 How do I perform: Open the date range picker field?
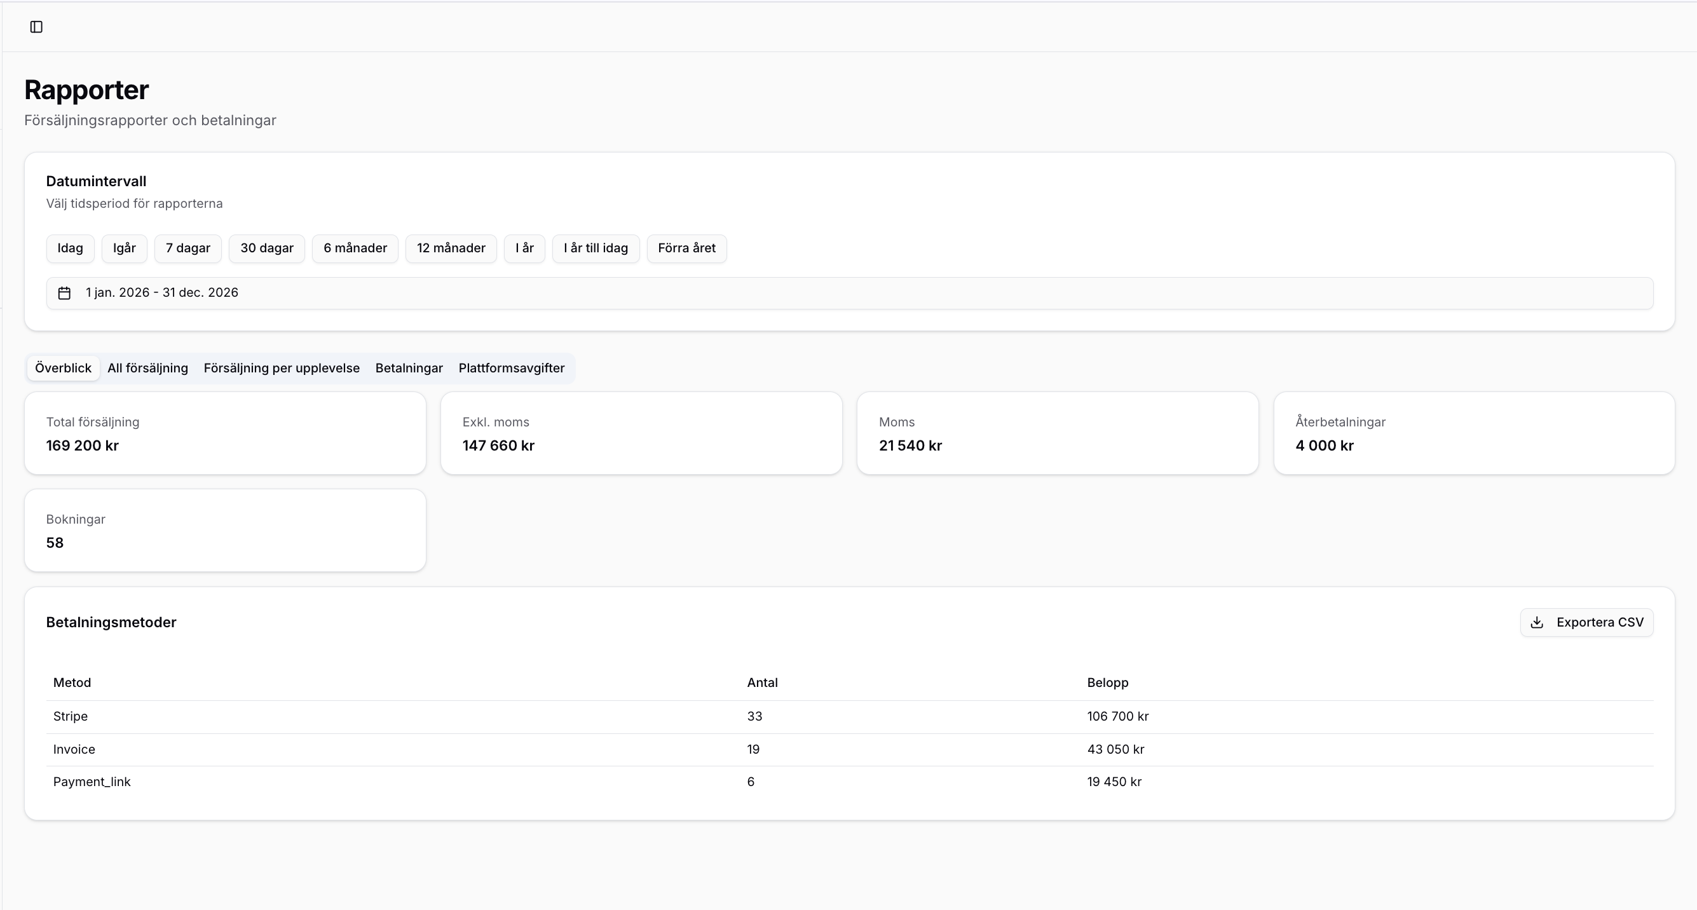tap(848, 293)
